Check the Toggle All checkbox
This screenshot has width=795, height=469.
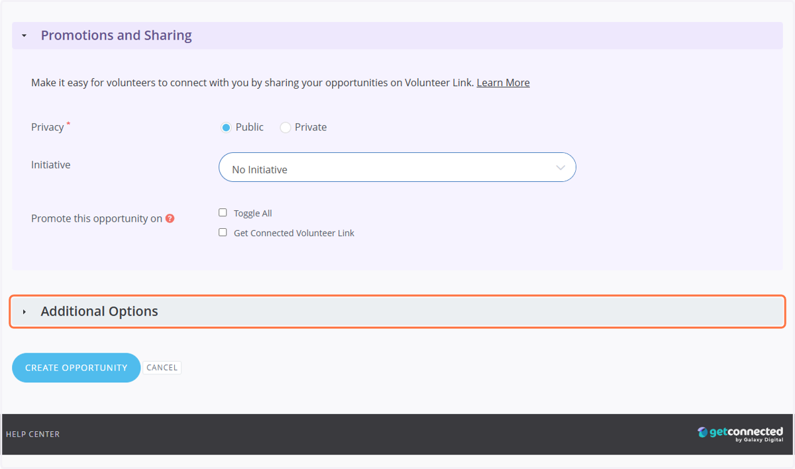[223, 212]
